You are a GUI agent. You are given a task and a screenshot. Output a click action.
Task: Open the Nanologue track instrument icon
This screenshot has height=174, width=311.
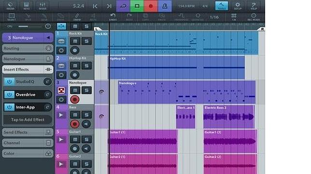click(x=61, y=90)
